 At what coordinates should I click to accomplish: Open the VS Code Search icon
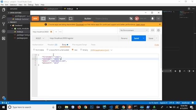[3, 17]
